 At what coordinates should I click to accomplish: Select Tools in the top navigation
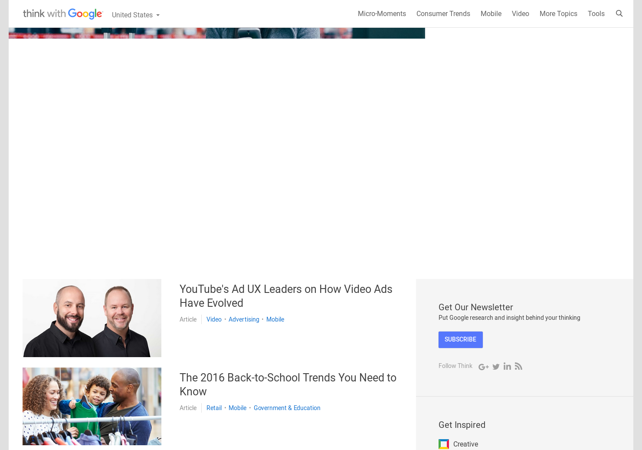pyautogui.click(x=596, y=13)
